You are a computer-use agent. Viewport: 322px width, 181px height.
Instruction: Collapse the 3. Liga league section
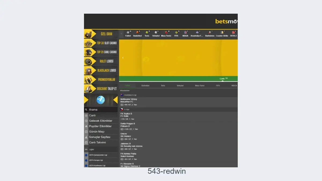click(x=127, y=109)
